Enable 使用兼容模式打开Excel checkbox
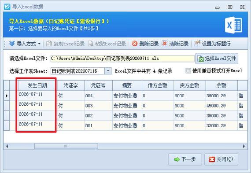The height and width of the screenshot is (173, 251). click(x=188, y=71)
